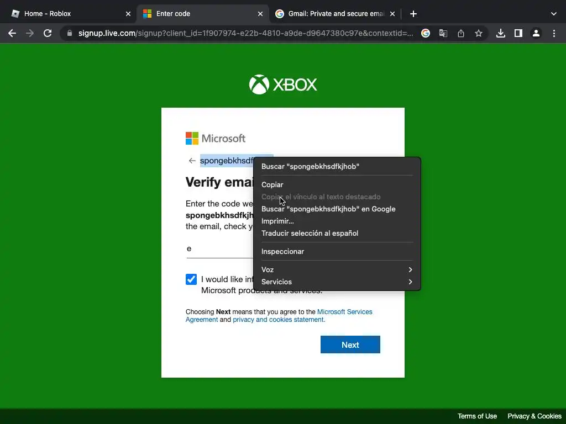This screenshot has width=566, height=424.
Task: Bookmark this page with the star
Action: (479, 34)
